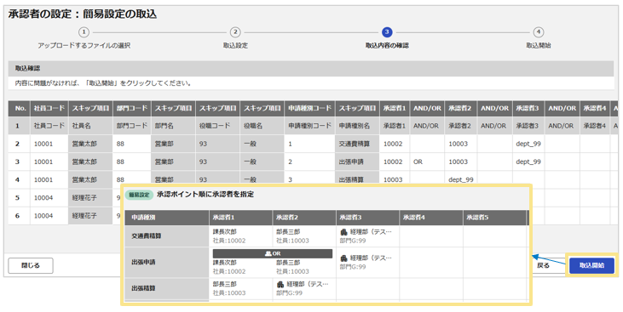Click the アップロードするファイルの選択 step label
The width and height of the screenshot is (623, 312).
(84, 46)
